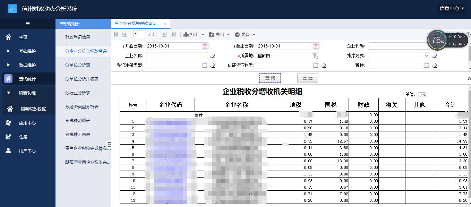Go to last page icon
This screenshot has height=207, width=471.
(173, 34)
